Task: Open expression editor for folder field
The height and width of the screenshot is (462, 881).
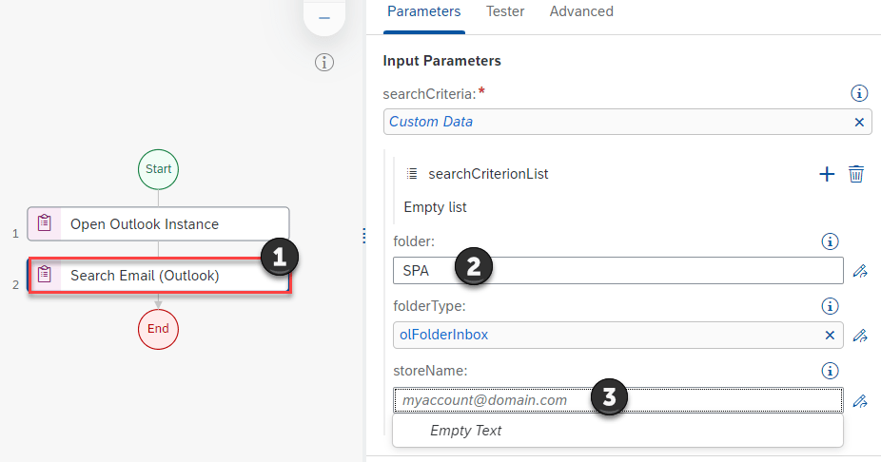Action: [860, 271]
